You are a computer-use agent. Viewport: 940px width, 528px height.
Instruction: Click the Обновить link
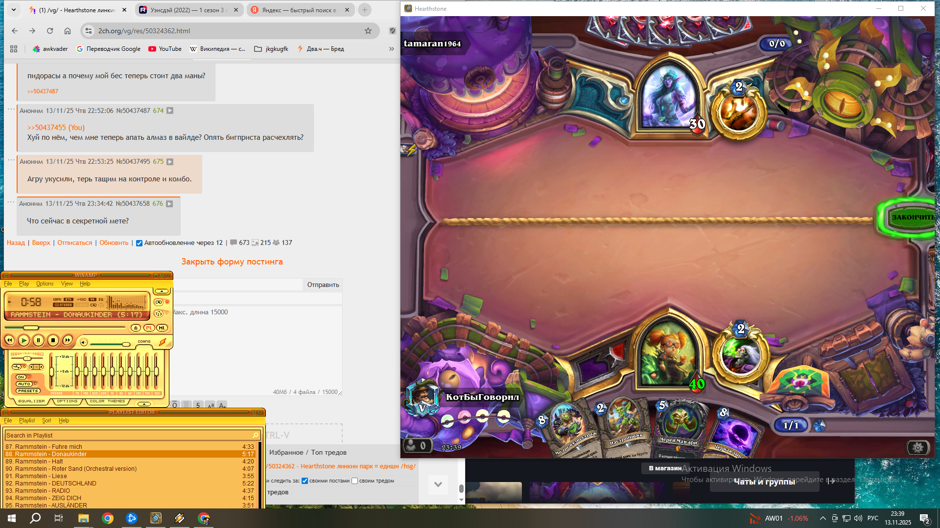pyautogui.click(x=114, y=243)
